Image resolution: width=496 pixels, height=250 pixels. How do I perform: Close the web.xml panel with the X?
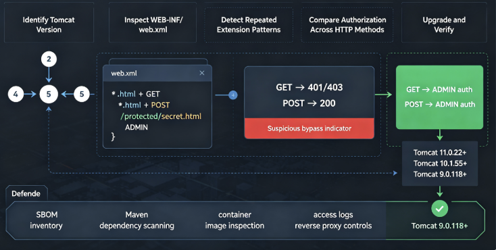[x=202, y=73]
